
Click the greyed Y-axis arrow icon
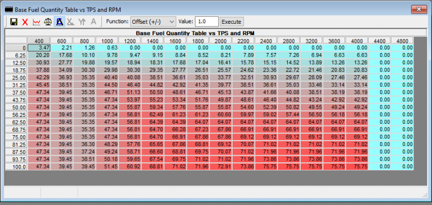(x=83, y=22)
